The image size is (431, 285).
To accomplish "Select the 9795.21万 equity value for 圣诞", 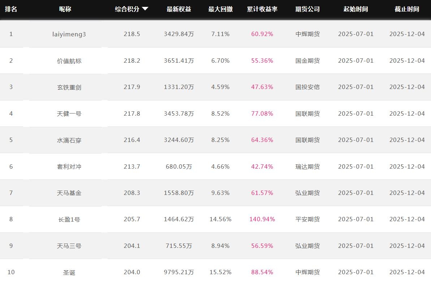I will click(x=179, y=272).
